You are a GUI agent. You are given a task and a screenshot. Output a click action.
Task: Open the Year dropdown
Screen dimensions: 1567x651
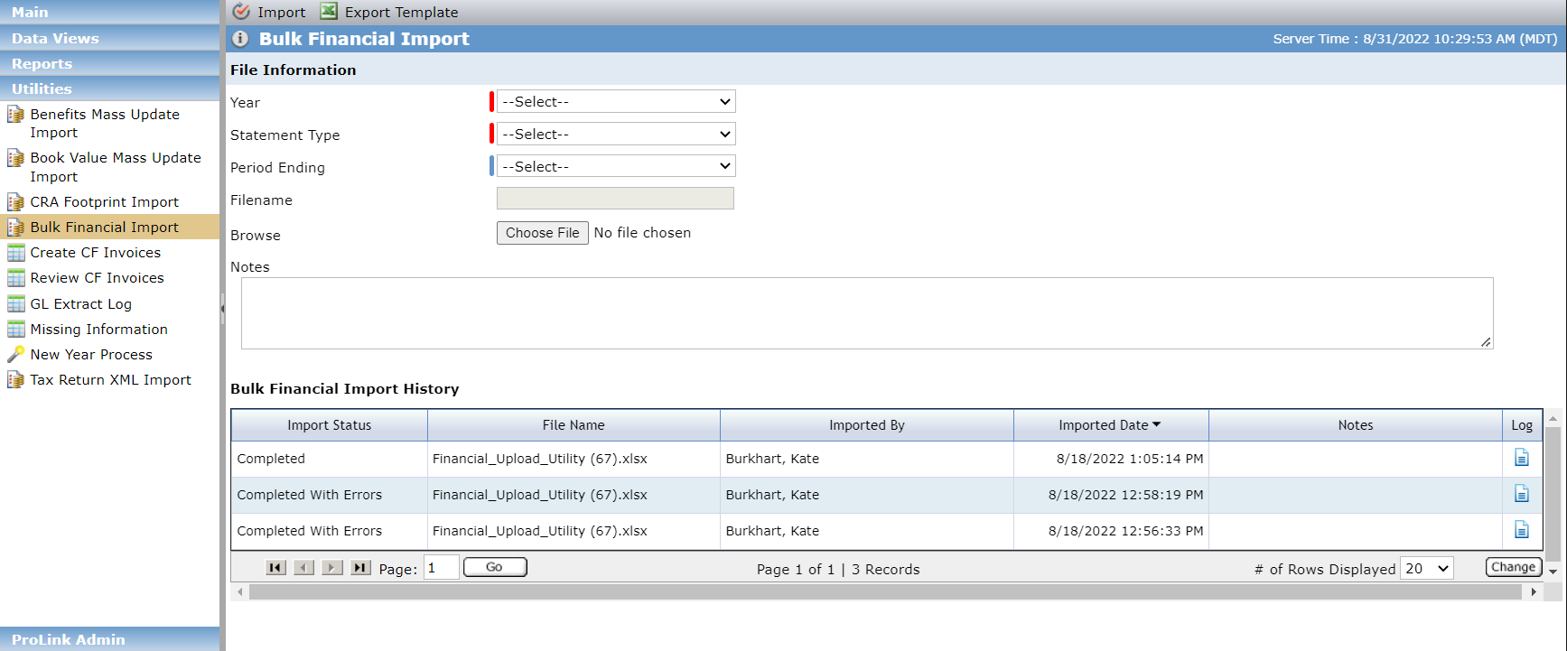point(616,102)
